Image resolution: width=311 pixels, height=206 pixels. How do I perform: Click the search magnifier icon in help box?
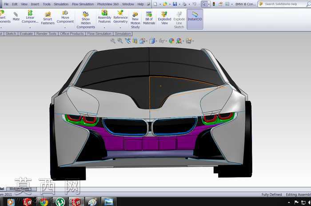tap(308, 4)
